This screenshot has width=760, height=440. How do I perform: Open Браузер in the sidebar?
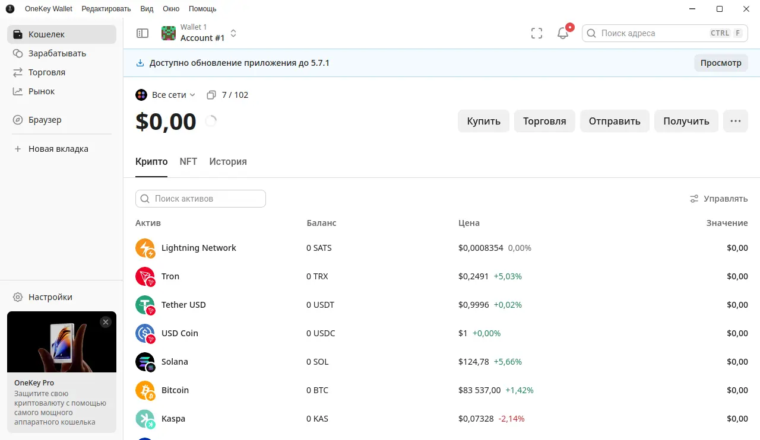coord(62,120)
